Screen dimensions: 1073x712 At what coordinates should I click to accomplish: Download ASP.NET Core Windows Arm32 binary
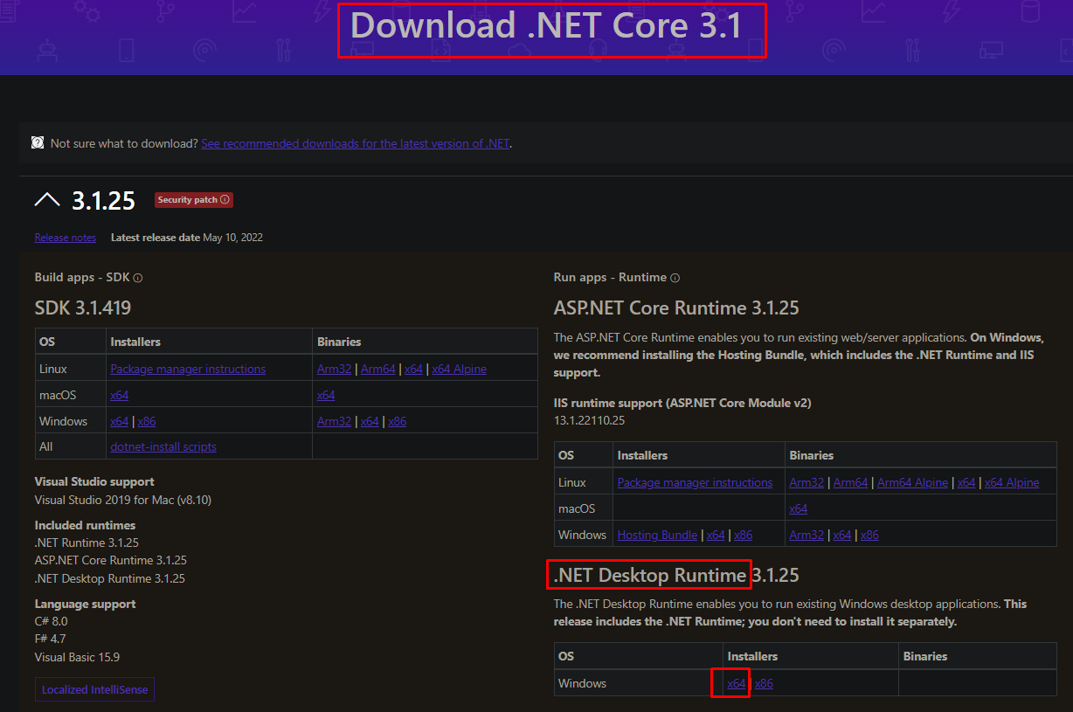coord(806,535)
